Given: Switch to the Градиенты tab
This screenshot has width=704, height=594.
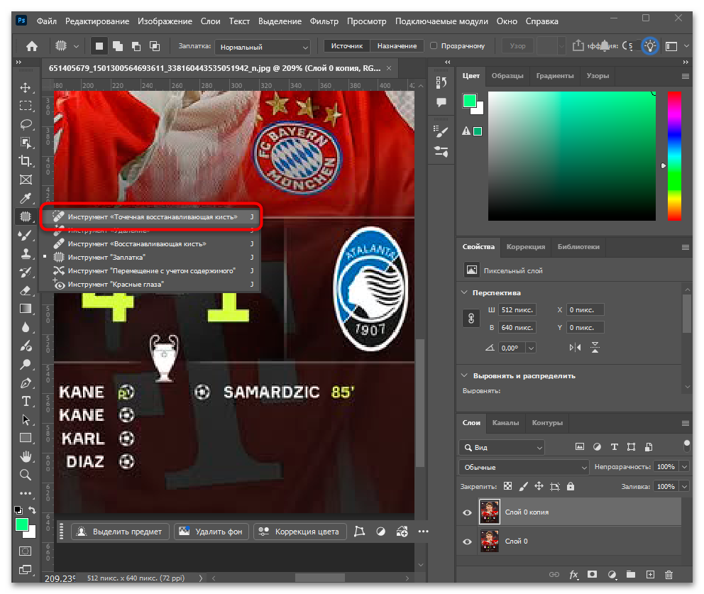Looking at the screenshot, I should pos(554,75).
